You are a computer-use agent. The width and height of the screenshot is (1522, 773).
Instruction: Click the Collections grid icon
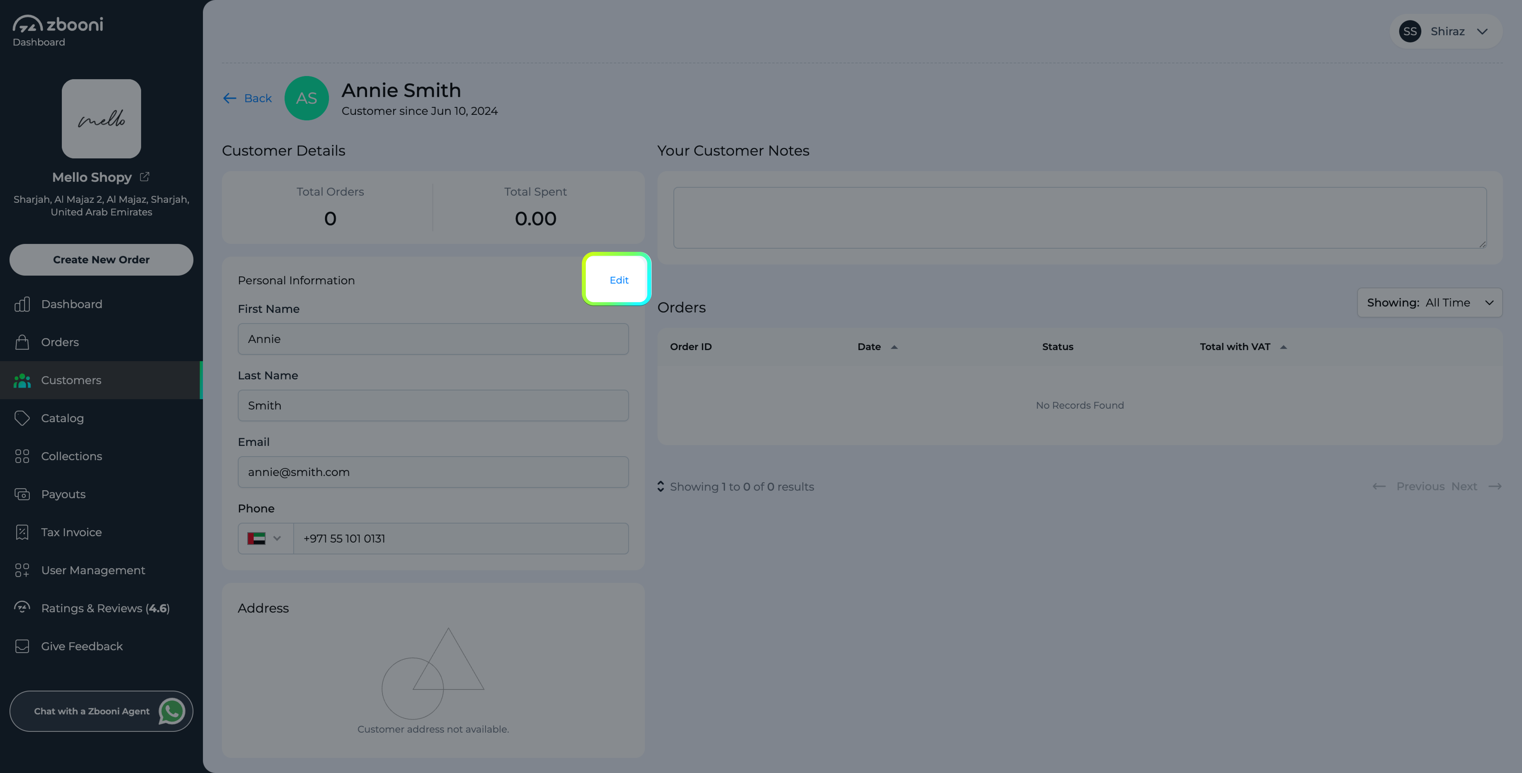[x=22, y=456]
